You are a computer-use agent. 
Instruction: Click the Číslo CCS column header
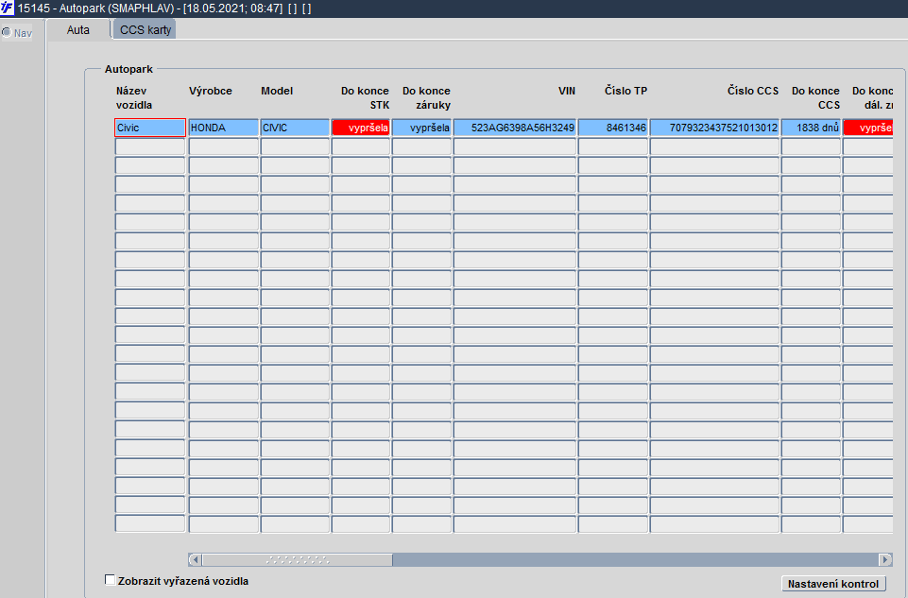point(753,91)
